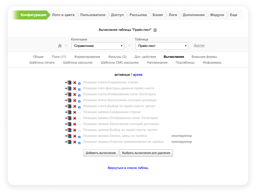Switch to the Поля (11) tab
Screen dimensions: 256x194
coord(59,57)
